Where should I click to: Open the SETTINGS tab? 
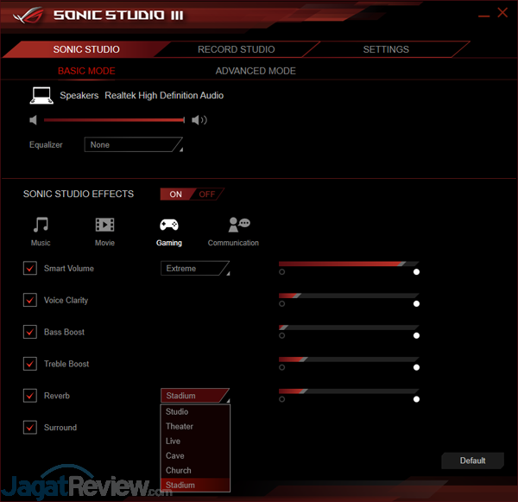(386, 49)
